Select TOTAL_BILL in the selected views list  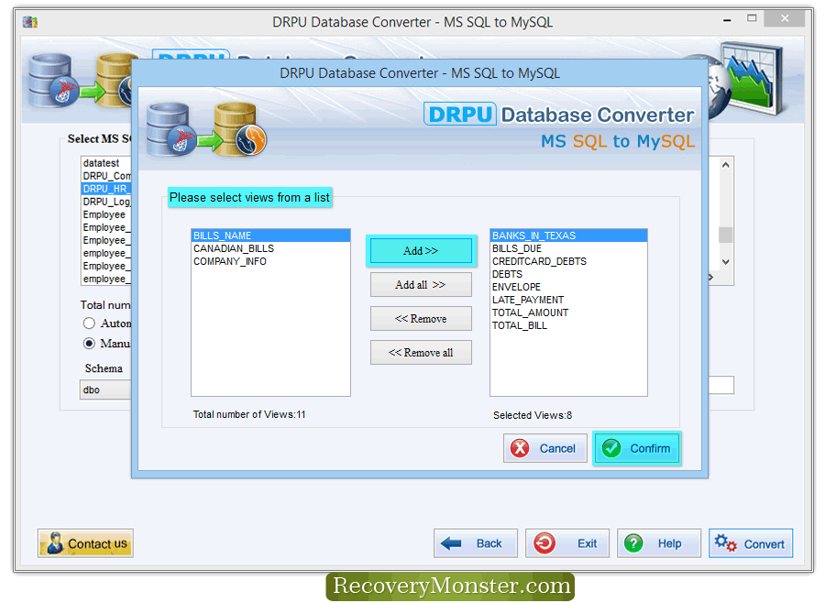pos(568,325)
